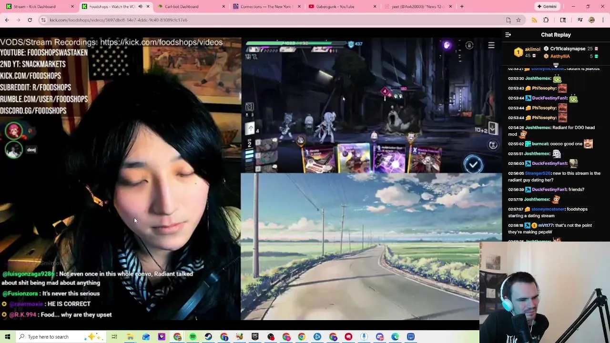Open a new browser tab
Viewport: 610px width, 343px height.
pyautogui.click(x=462, y=7)
